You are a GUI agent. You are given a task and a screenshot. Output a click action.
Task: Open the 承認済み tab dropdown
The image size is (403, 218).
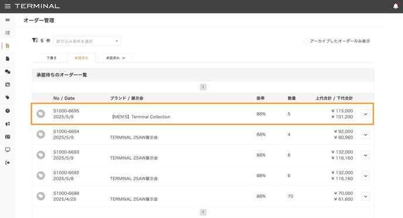pyautogui.click(x=115, y=58)
